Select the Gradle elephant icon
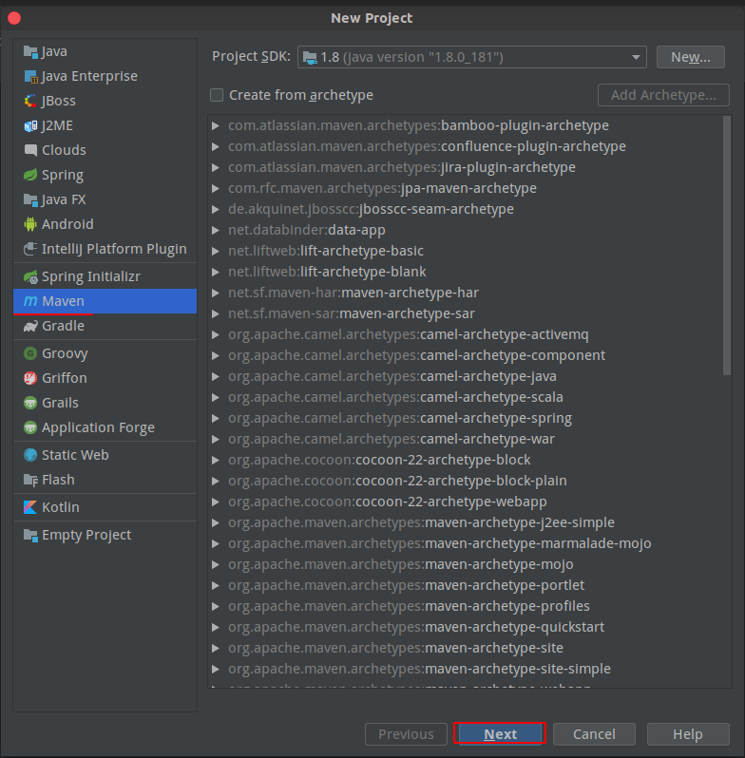The image size is (745, 758). pos(30,326)
